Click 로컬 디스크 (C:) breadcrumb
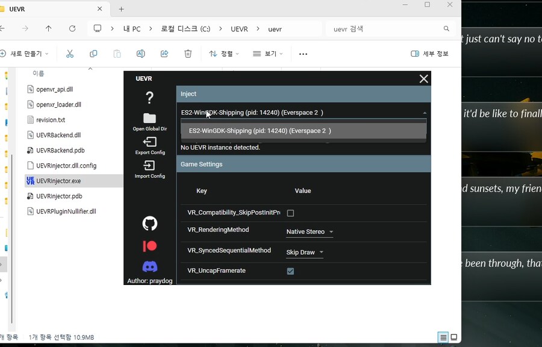The width and height of the screenshot is (542, 347). click(185, 29)
